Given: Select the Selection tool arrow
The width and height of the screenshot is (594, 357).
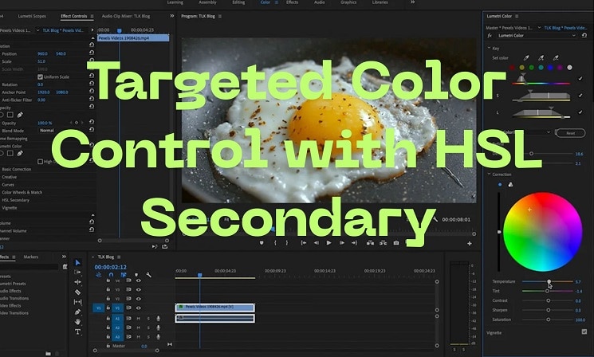Looking at the screenshot, I should 77,262.
